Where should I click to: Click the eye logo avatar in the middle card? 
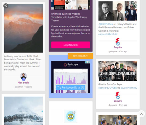[x=71, y=116]
